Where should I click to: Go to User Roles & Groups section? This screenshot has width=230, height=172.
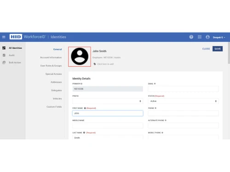(x=51, y=66)
